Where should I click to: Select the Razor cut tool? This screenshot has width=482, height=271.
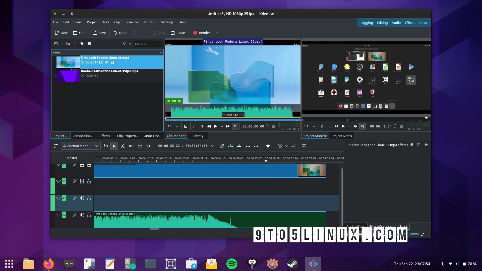(123, 146)
